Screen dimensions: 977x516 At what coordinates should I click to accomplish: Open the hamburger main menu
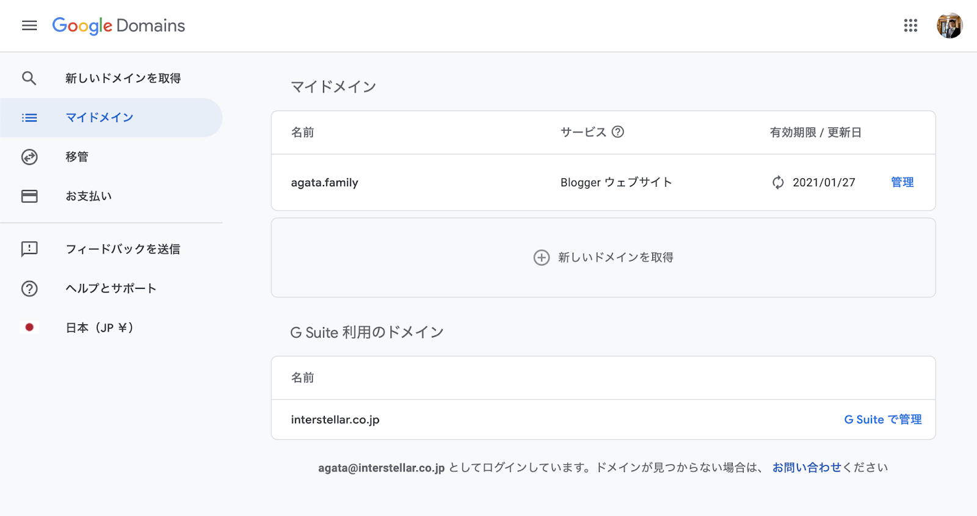click(x=29, y=26)
